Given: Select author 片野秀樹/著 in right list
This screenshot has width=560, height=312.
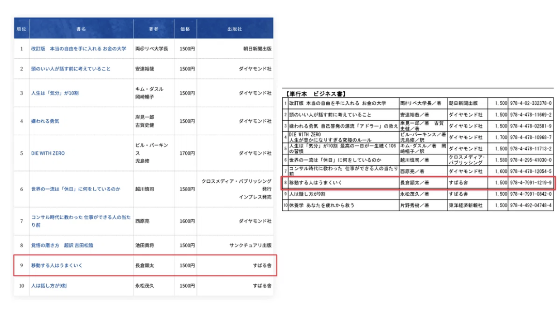Looking at the screenshot, I should pyautogui.click(x=415, y=205).
